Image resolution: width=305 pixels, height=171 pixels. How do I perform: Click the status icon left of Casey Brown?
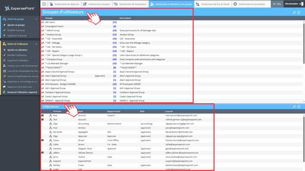[x=43, y=140]
